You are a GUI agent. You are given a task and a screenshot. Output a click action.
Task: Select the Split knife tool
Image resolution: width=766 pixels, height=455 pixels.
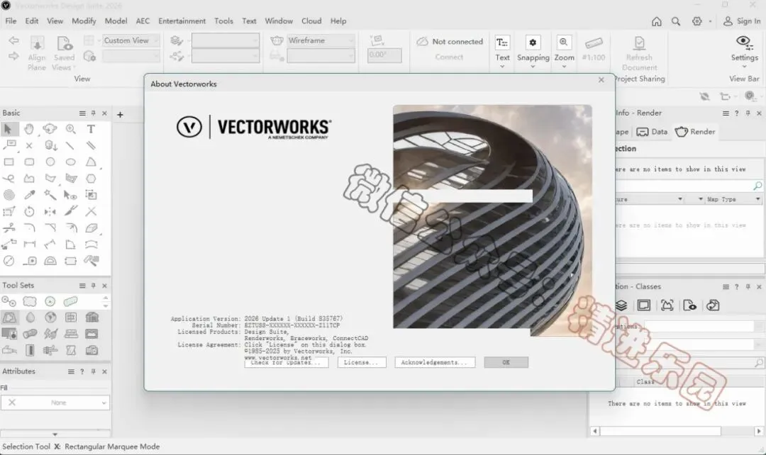[x=71, y=211]
